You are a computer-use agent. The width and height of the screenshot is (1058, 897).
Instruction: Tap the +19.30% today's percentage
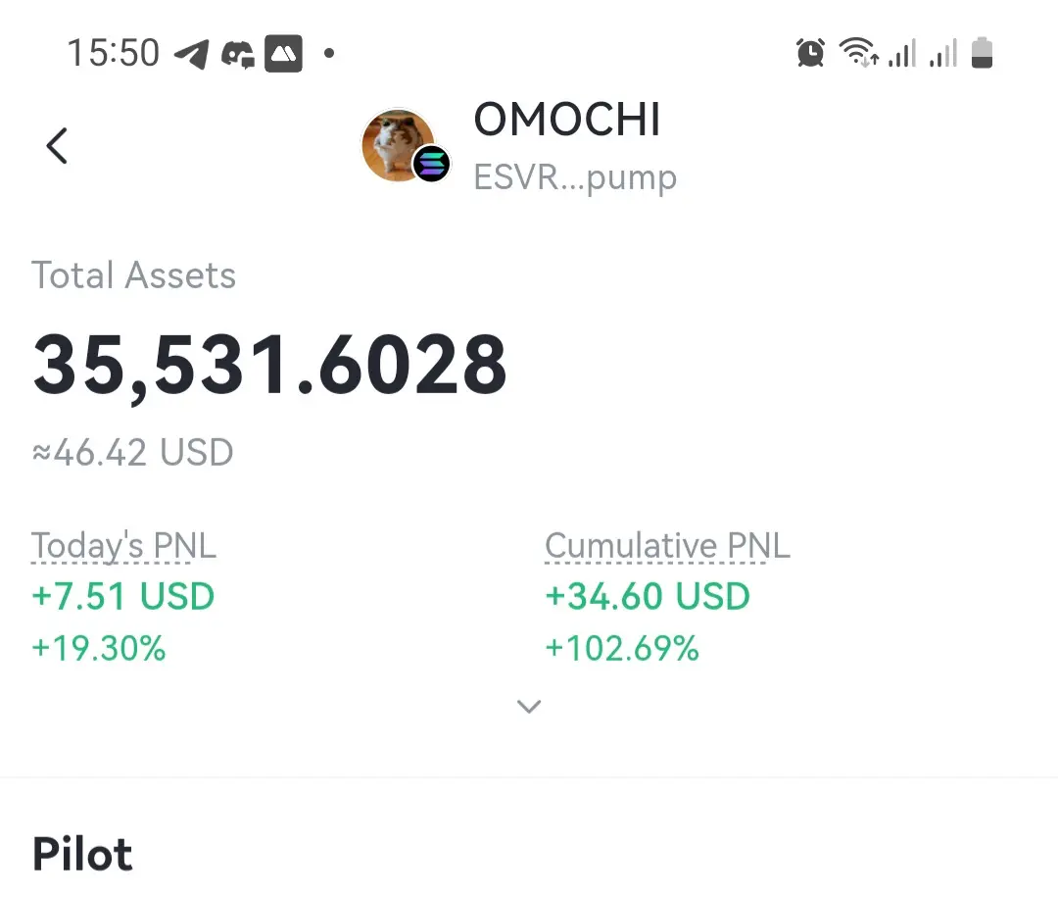[99, 648]
